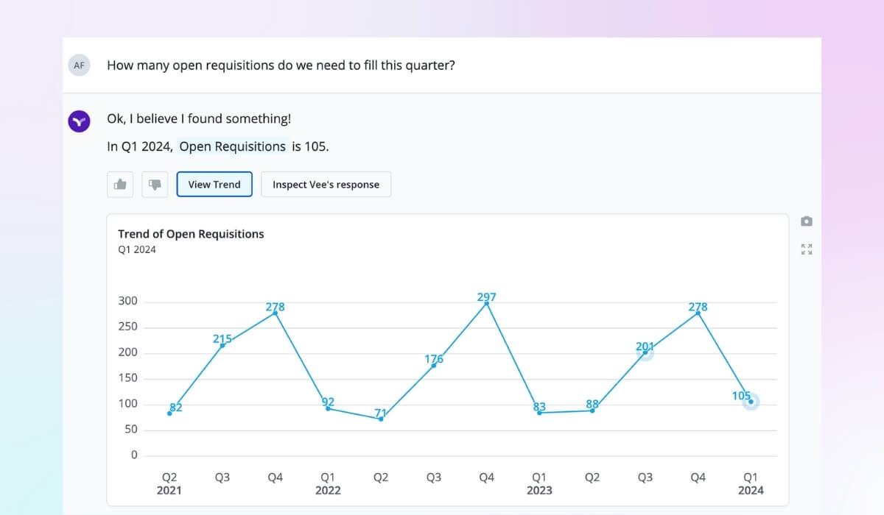
Task: Click the View Trend button
Action: (x=214, y=184)
